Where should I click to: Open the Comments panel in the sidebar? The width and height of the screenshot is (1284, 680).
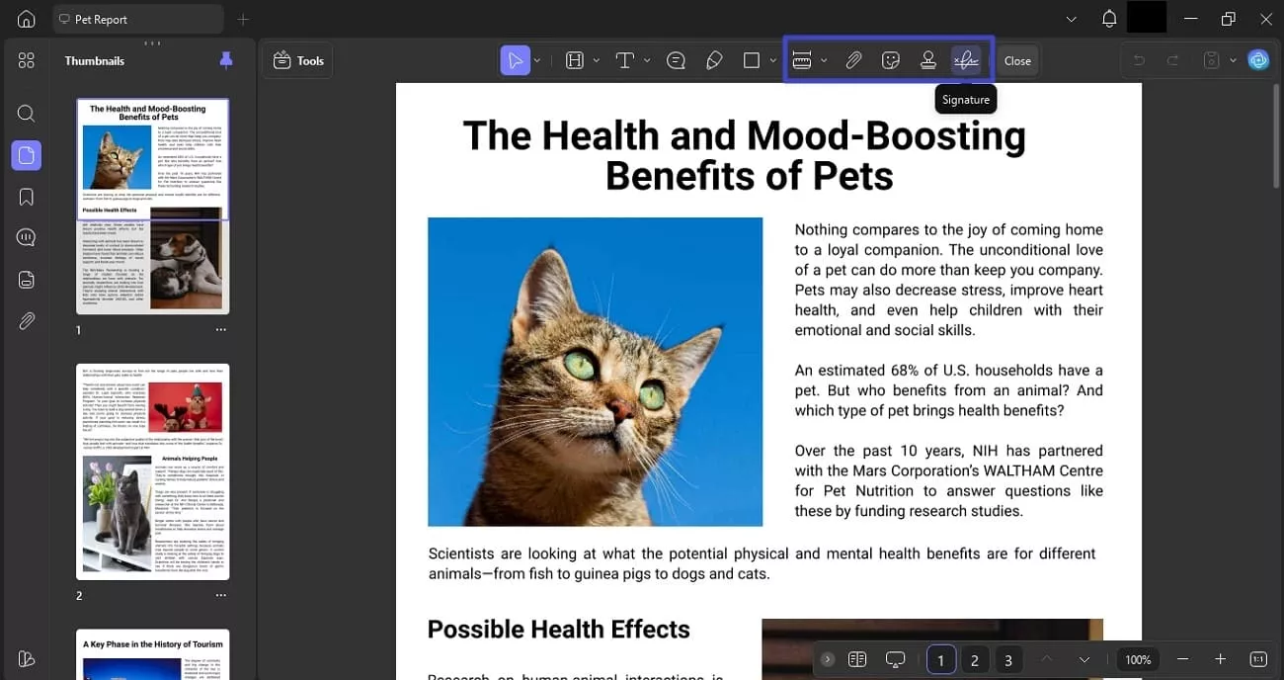click(x=26, y=237)
